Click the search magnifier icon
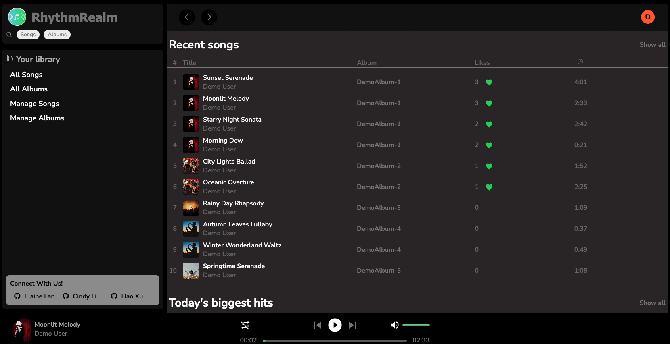The height and width of the screenshot is (344, 670). pos(9,35)
